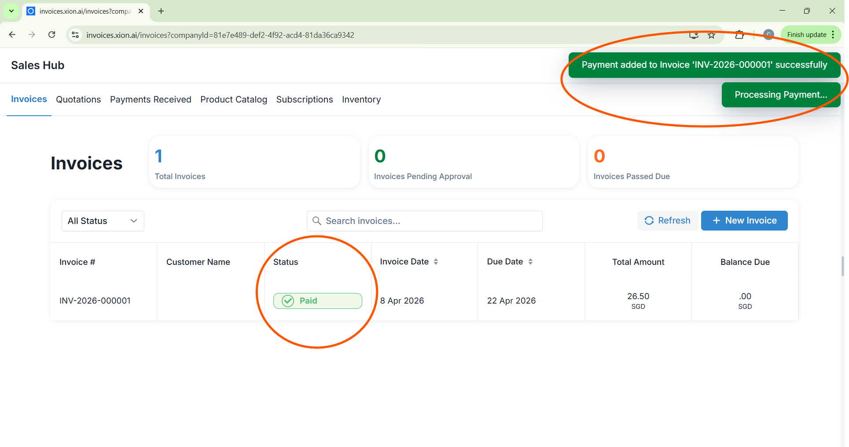This screenshot has width=849, height=447.
Task: Bookmark this page with the star icon
Action: (711, 35)
